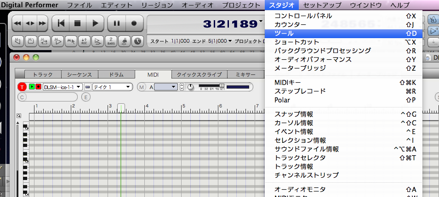Choose オーディオパフォーマンス menu item

[343, 59]
